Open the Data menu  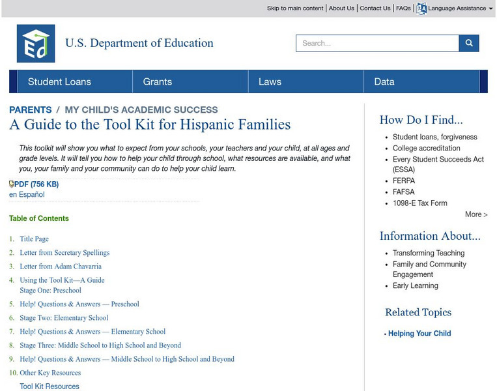384,81
